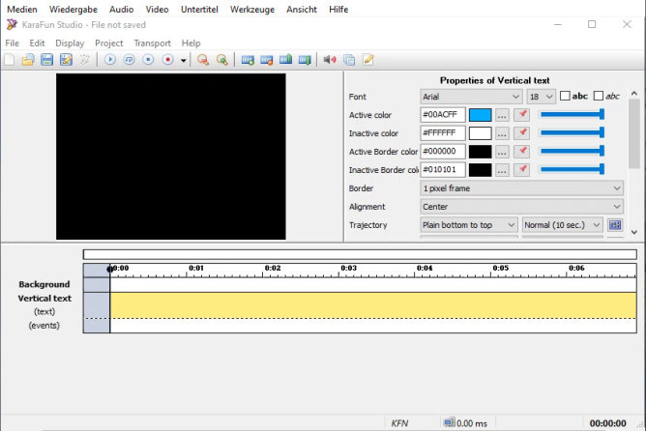
Task: Open the Font dropdown showing Arial
Action: tap(472, 97)
